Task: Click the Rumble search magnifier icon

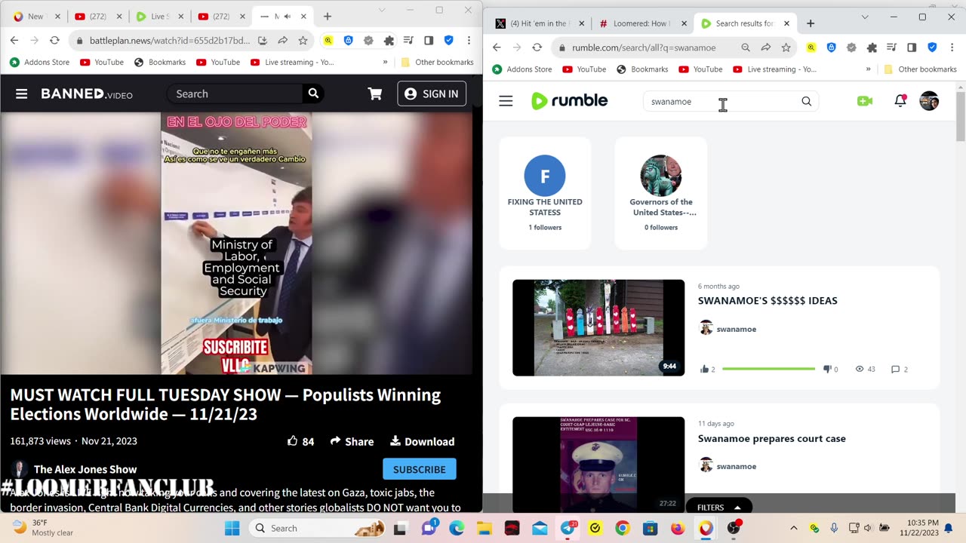Action: (806, 101)
